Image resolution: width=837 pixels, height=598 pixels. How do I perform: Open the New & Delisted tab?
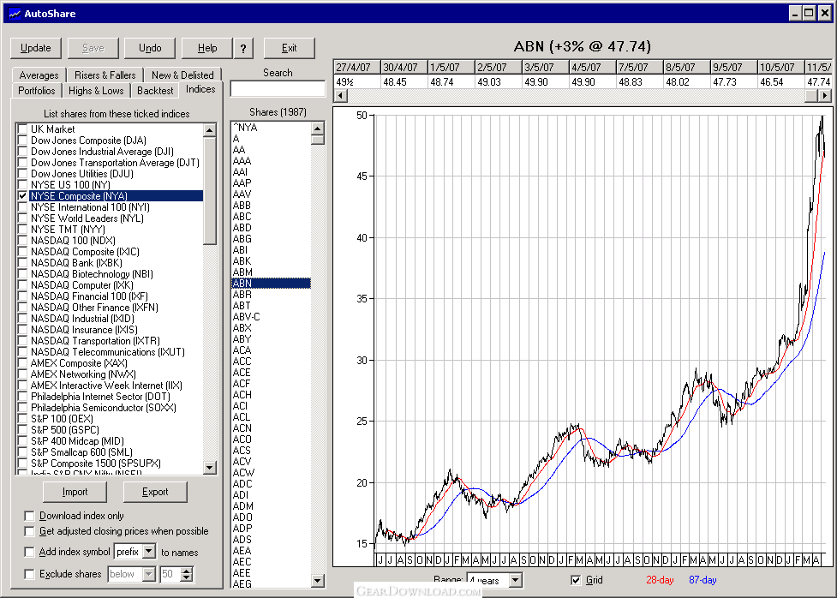182,75
